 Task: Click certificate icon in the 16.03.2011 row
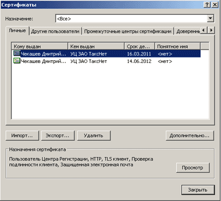tap(17, 54)
